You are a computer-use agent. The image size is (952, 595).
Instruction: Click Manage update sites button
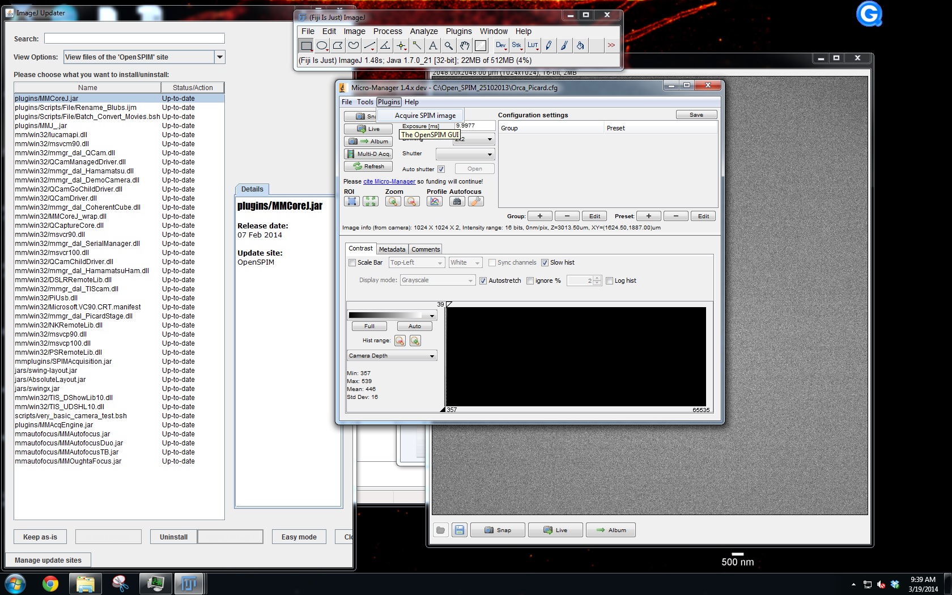pyautogui.click(x=48, y=560)
